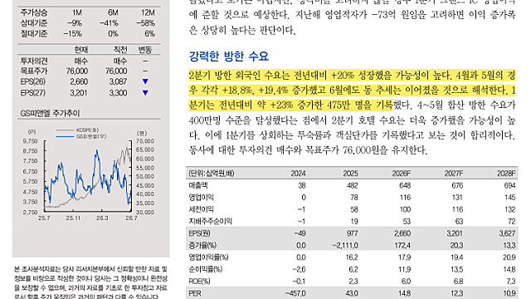Click the '145' operating profit cell for 2028F
Viewport: 531px width, 299px height.
pyautogui.click(x=510, y=198)
